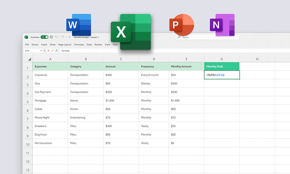Click the formula bar input
The width and height of the screenshot is (290, 174).
click(x=174, y=50)
